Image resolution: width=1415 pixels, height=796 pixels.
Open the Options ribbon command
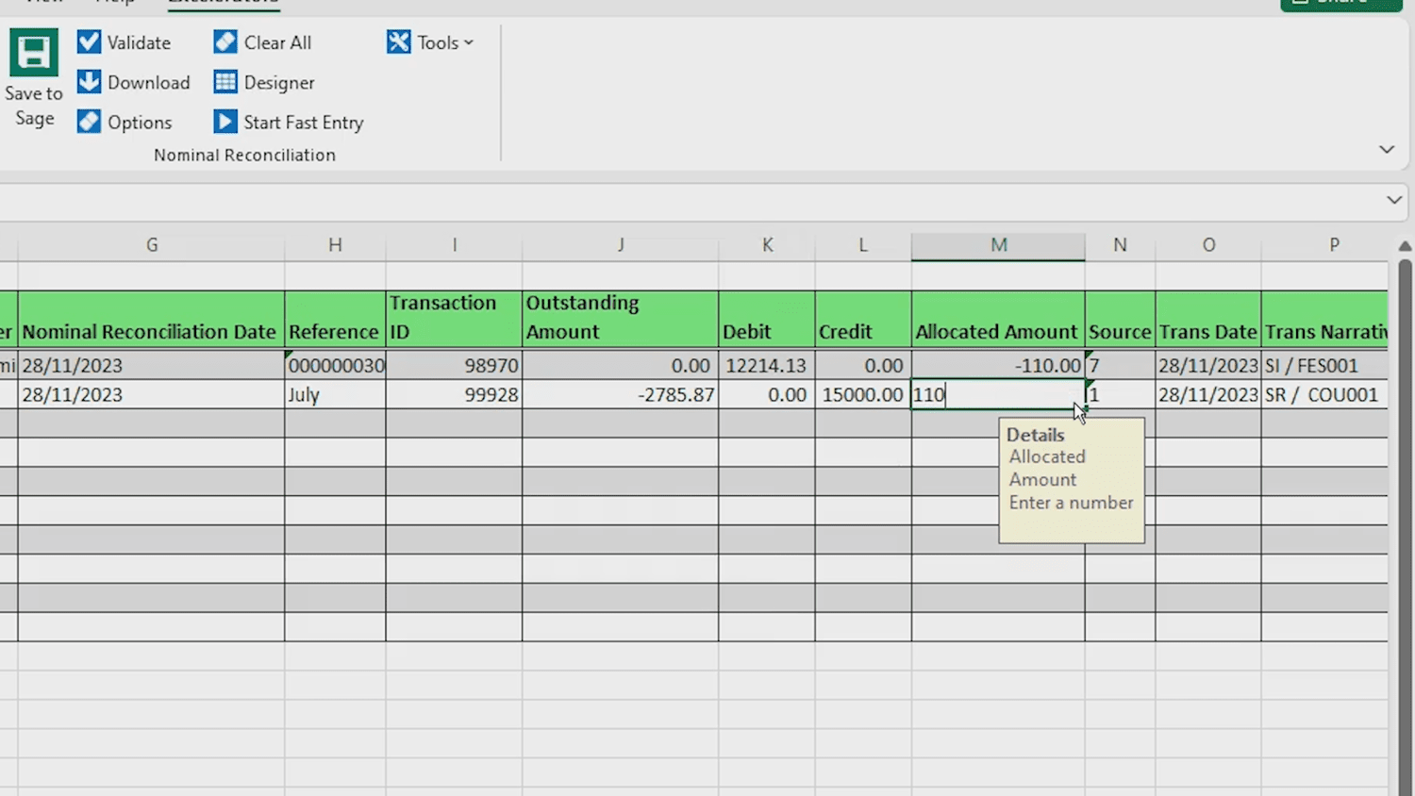pos(125,122)
